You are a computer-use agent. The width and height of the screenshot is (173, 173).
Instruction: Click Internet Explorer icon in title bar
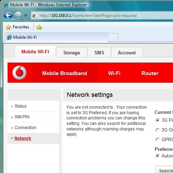click(6, 5)
